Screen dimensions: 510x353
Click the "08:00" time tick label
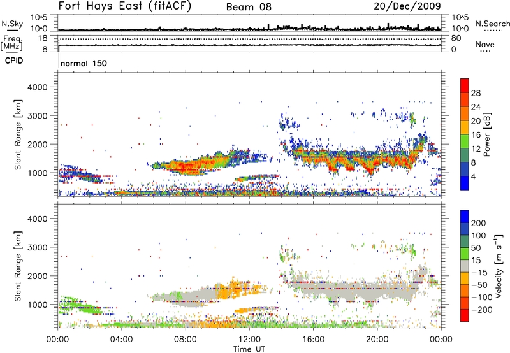(186, 340)
